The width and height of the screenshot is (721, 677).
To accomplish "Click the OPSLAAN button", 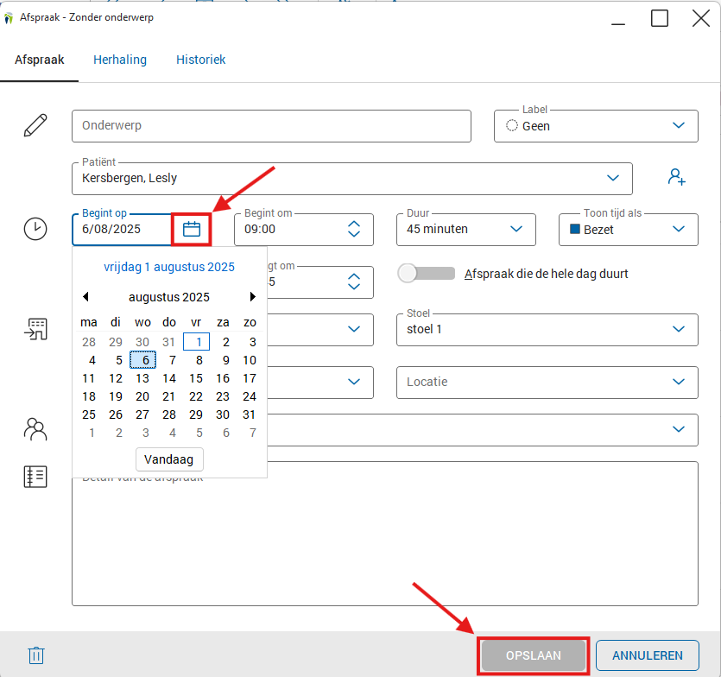I will pyautogui.click(x=534, y=655).
